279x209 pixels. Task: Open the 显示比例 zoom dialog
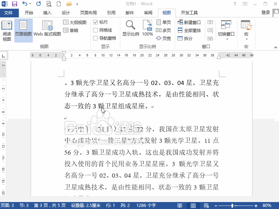tap(130, 29)
